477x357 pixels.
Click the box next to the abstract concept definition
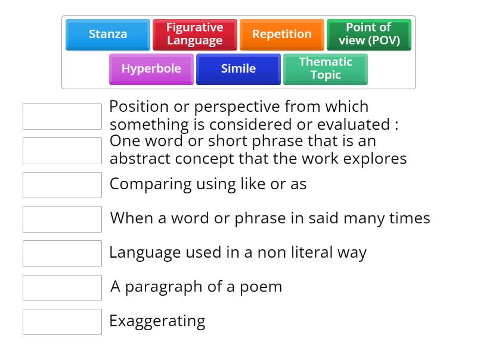pos(62,151)
